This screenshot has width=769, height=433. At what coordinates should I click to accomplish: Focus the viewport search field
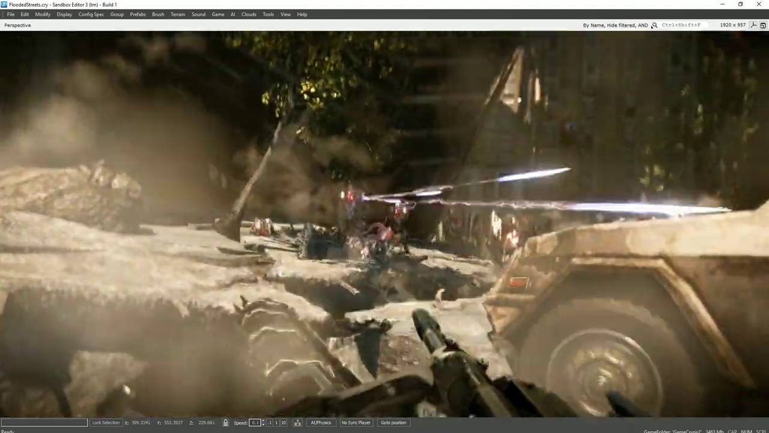click(x=685, y=25)
